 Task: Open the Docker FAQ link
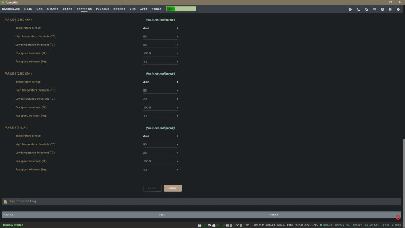(x=360, y=225)
